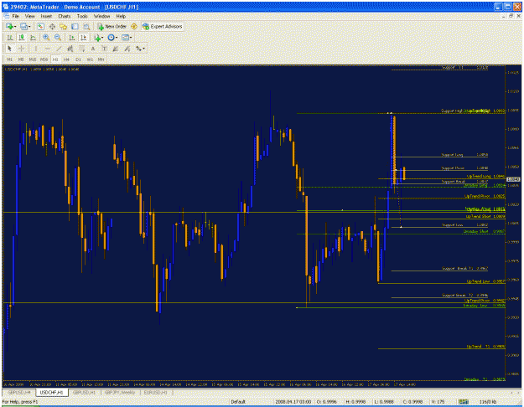Switch chart to H4 timeframe
The height and width of the screenshot is (407, 524).
(x=66, y=59)
